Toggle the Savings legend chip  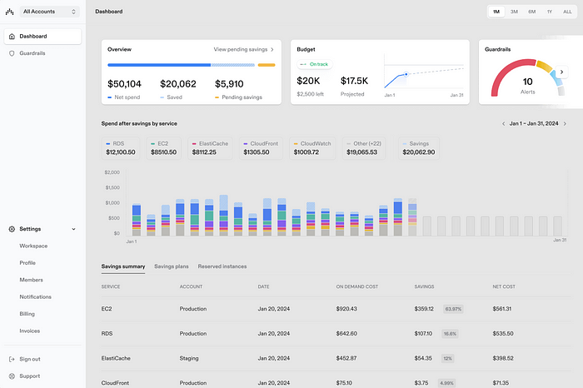(x=417, y=148)
